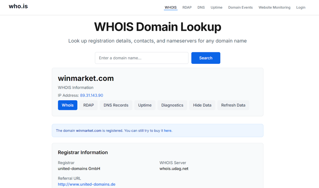Switch to the RDAP tab button
The height and width of the screenshot is (188, 319).
[x=88, y=105]
